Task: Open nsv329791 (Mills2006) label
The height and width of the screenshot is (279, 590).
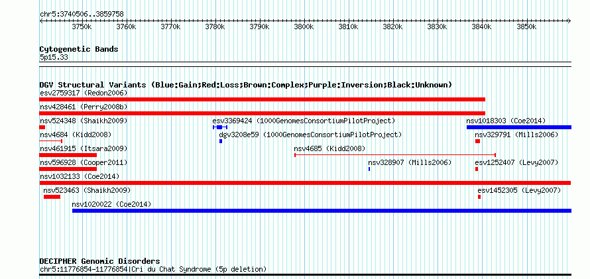Action: [516, 135]
